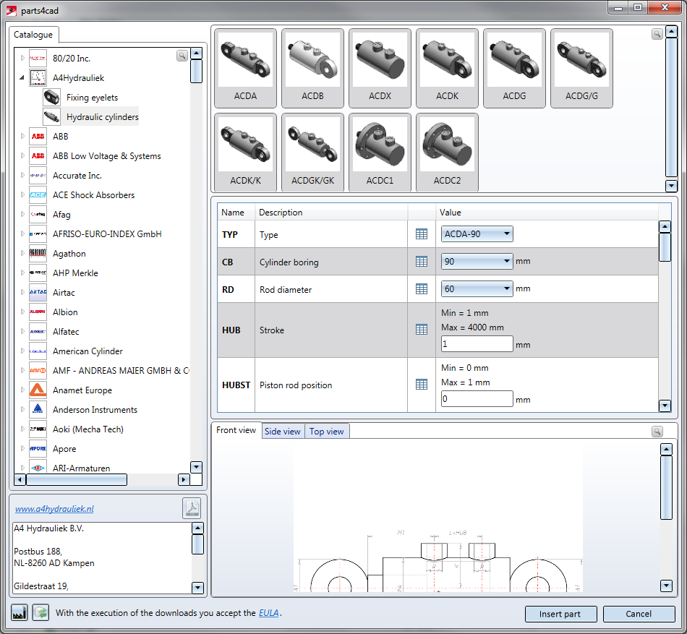Collapse the A4Hydrauliek tree node

22,78
